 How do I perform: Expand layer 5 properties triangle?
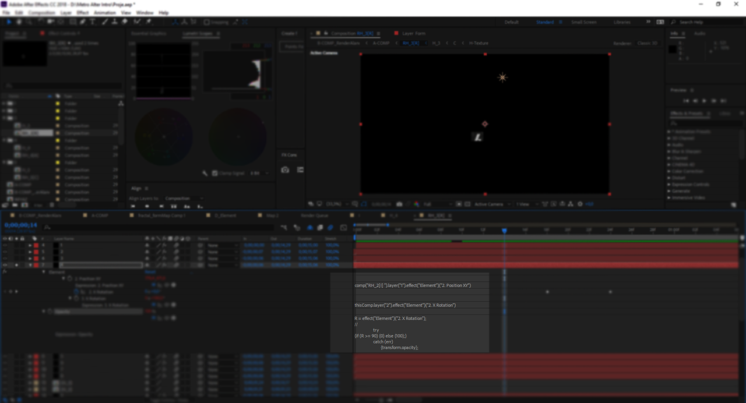pyautogui.click(x=30, y=252)
